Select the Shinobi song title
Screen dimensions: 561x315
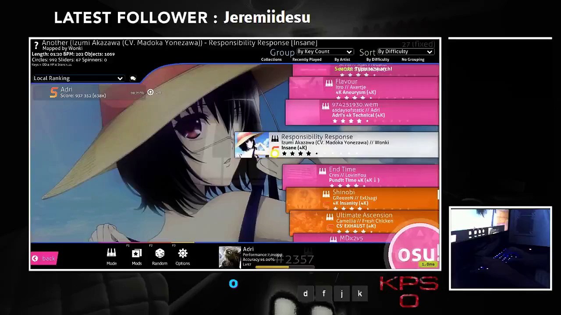(344, 192)
